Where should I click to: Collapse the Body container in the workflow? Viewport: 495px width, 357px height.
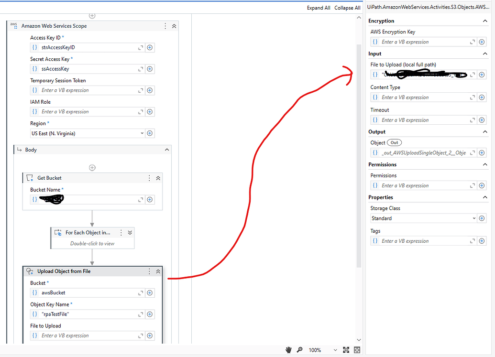click(167, 149)
